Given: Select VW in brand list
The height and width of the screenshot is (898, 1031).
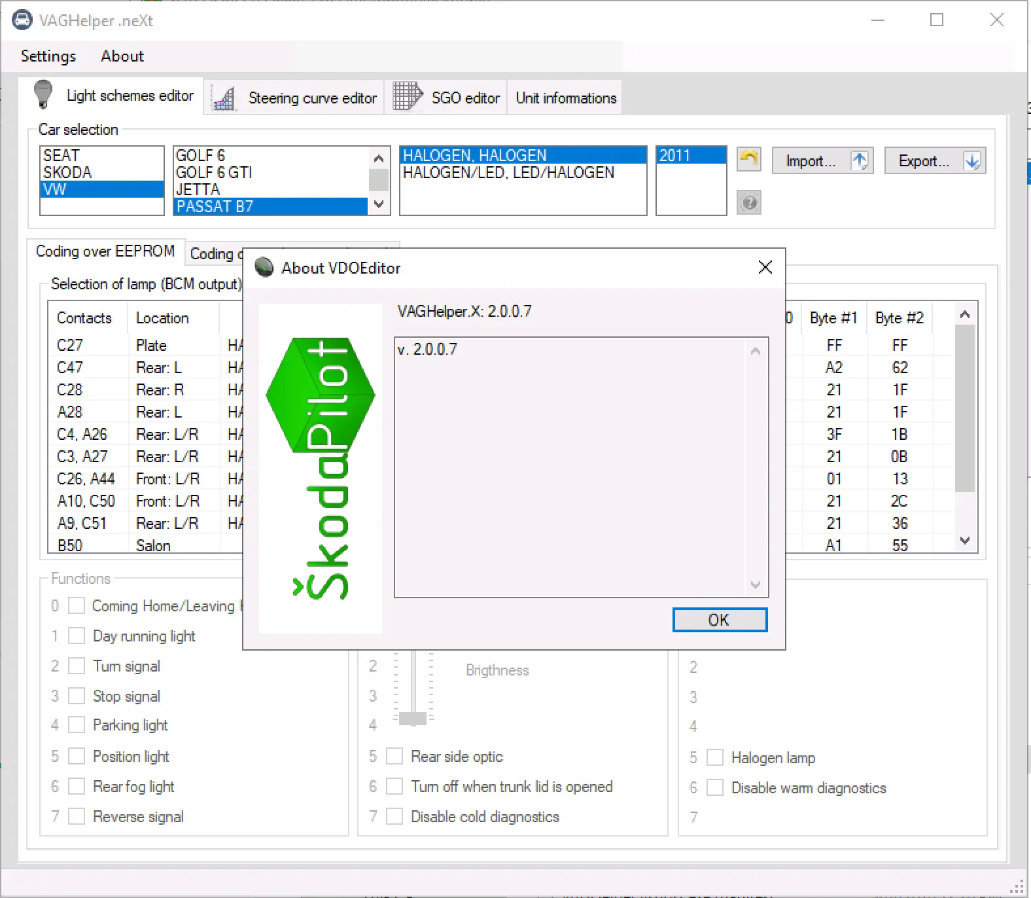Looking at the screenshot, I should (101, 189).
